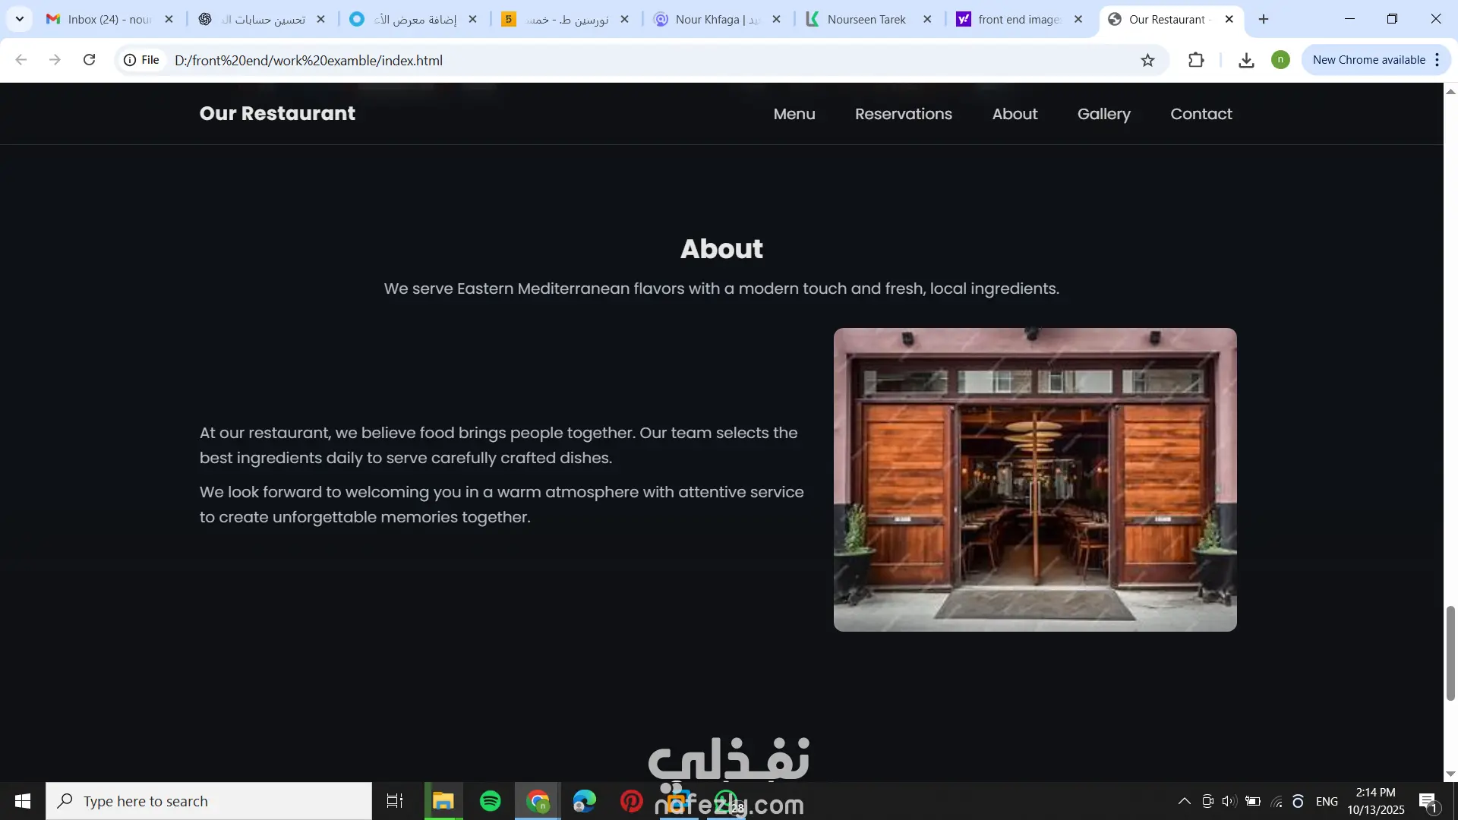This screenshot has width=1458, height=820.
Task: Go to the Reservations nav link
Action: (903, 114)
